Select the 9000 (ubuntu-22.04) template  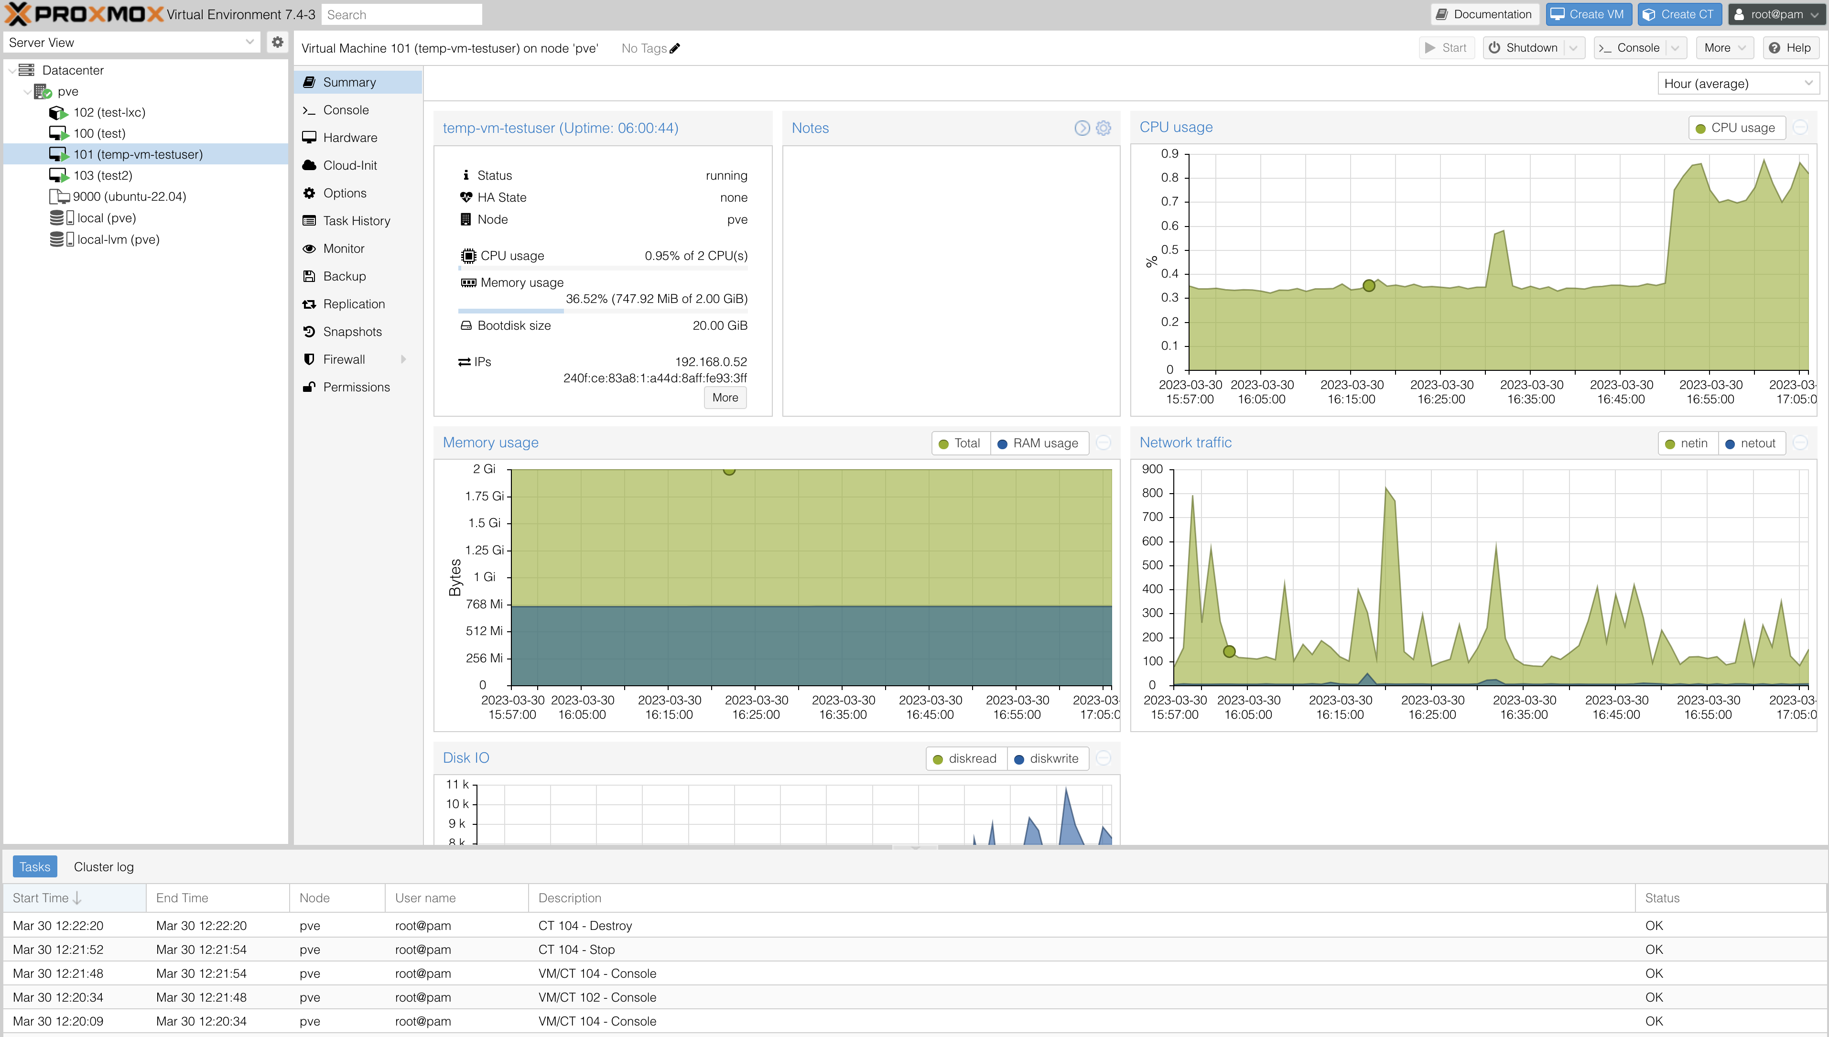click(x=129, y=196)
